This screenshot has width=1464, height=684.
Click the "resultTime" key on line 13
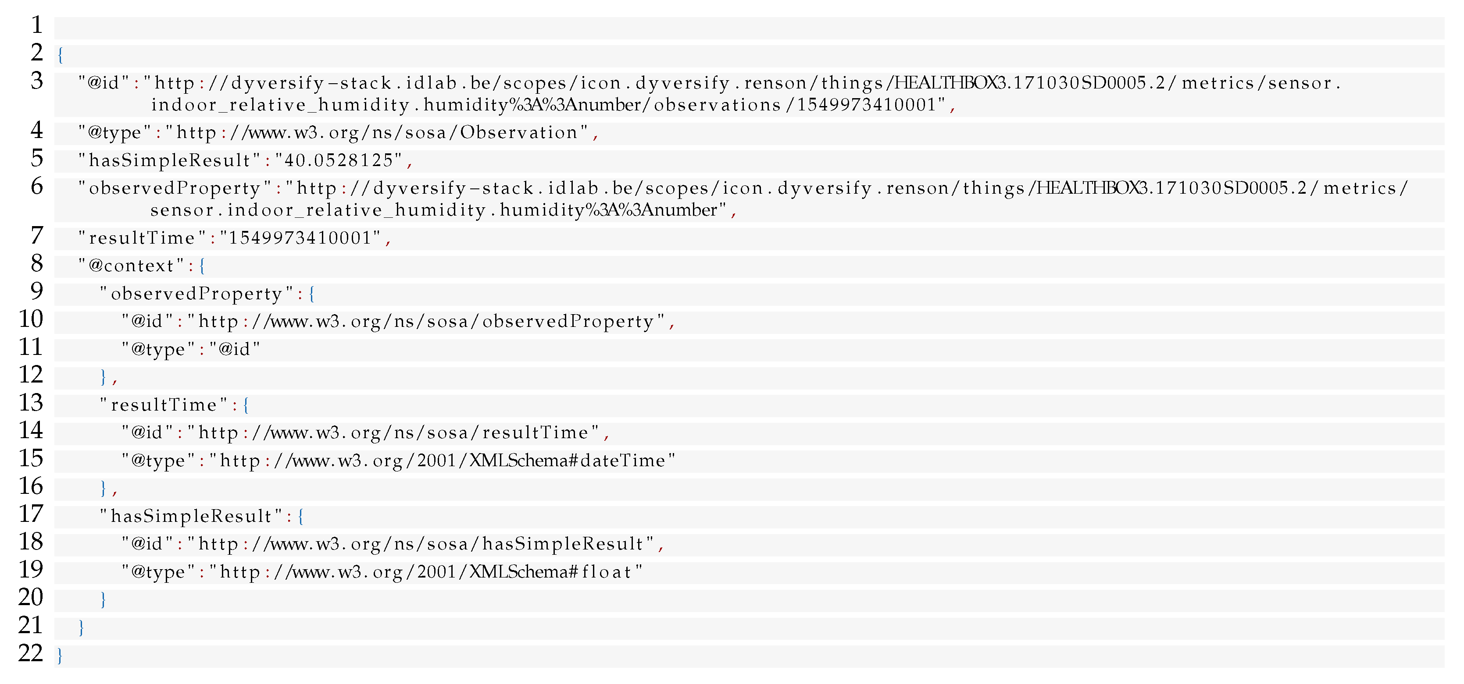click(x=164, y=405)
